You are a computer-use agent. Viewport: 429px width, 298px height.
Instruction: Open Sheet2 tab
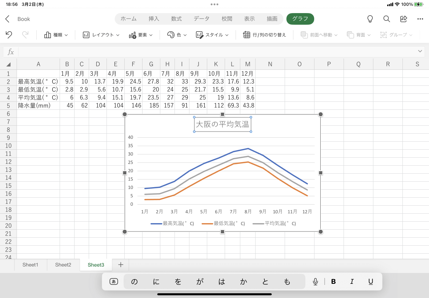click(63, 265)
